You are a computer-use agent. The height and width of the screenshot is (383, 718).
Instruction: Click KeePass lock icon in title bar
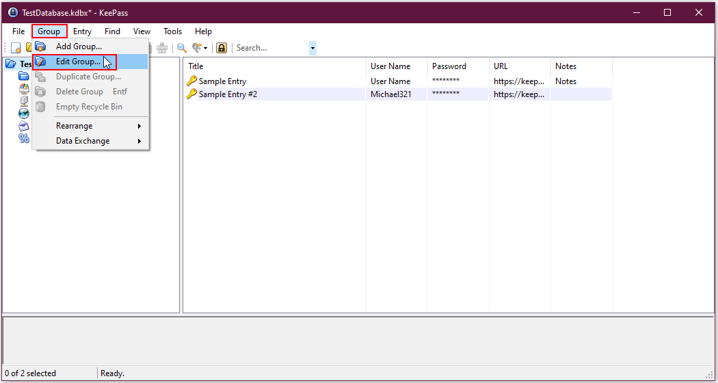point(13,13)
